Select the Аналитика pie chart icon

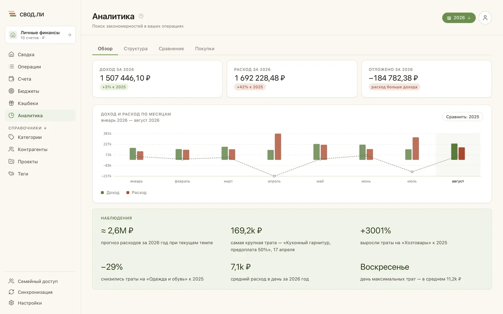11,115
